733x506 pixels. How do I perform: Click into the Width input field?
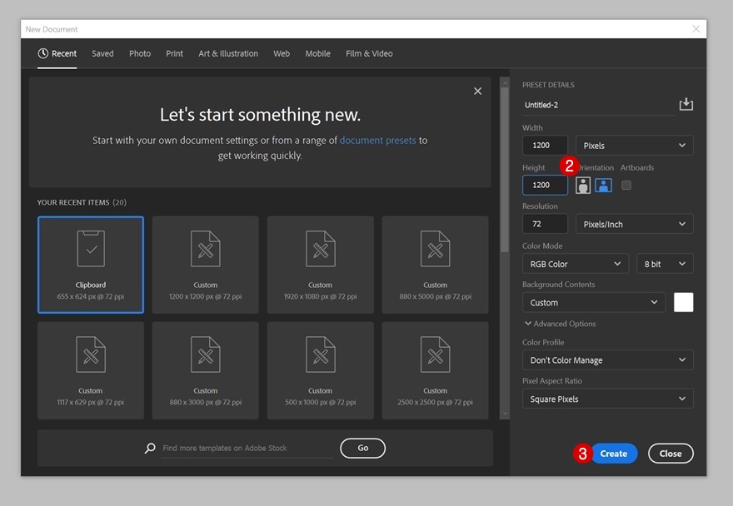(545, 146)
